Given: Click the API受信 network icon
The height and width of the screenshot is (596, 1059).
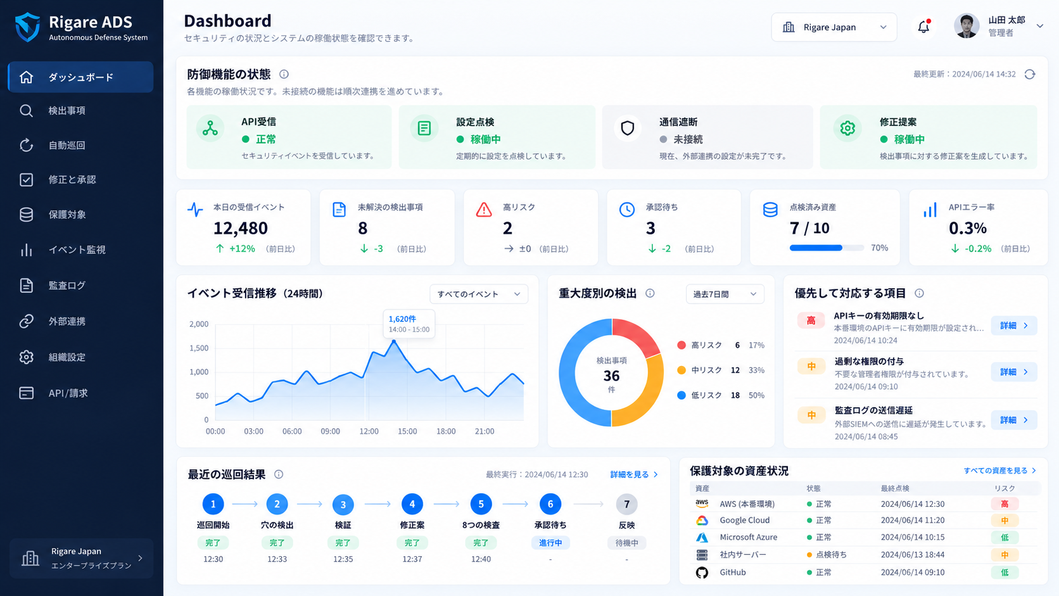Looking at the screenshot, I should (x=210, y=129).
